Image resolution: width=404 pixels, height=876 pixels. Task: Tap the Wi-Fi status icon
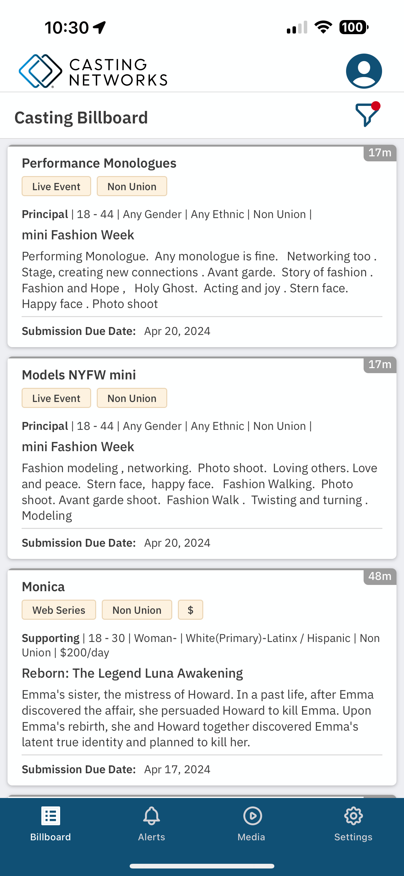[x=323, y=27]
